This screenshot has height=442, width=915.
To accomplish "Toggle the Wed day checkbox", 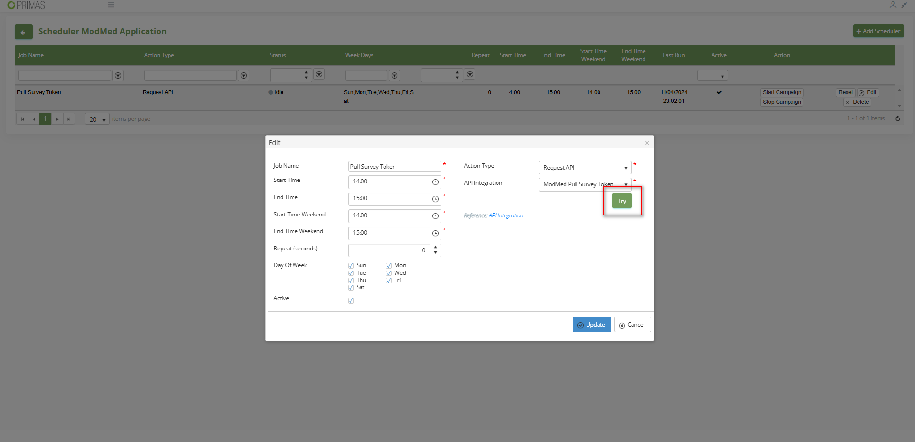I will coord(389,273).
